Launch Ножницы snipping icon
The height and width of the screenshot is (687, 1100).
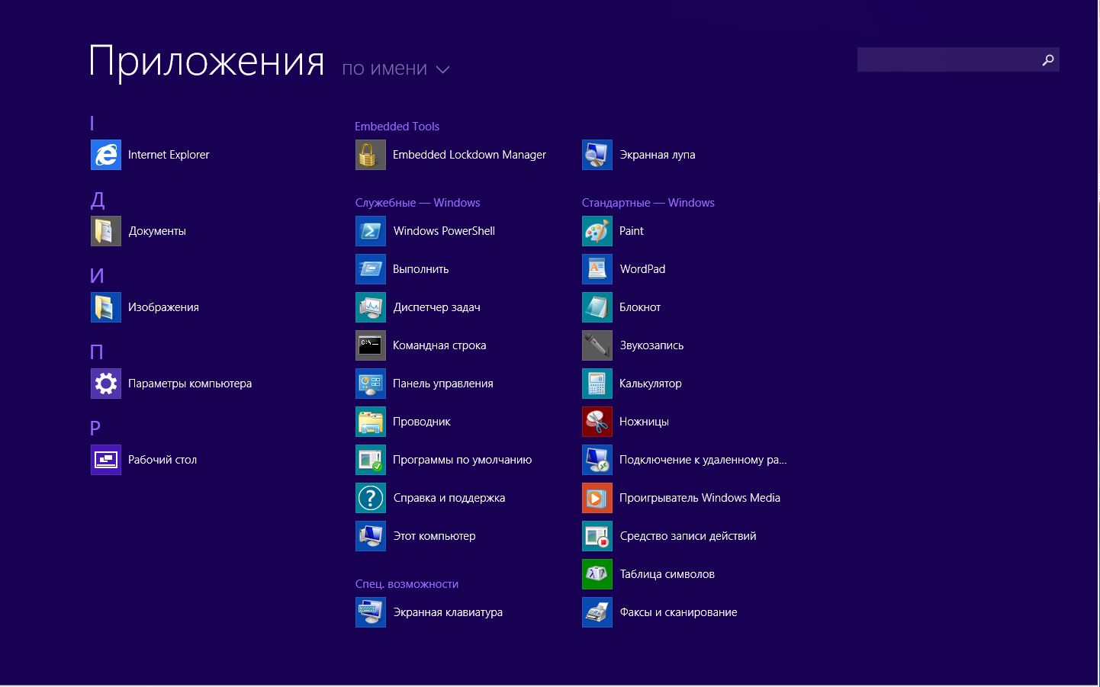click(597, 422)
